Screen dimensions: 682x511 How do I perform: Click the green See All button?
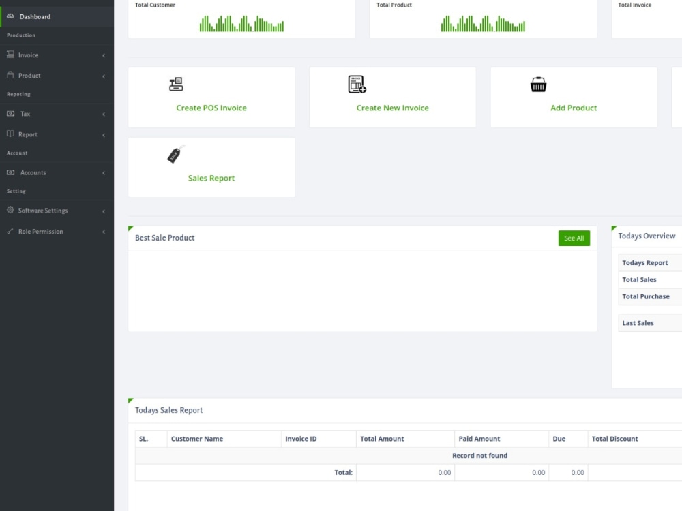[x=574, y=238]
